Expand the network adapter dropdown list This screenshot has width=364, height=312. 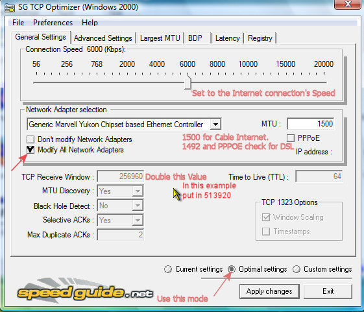[215, 125]
